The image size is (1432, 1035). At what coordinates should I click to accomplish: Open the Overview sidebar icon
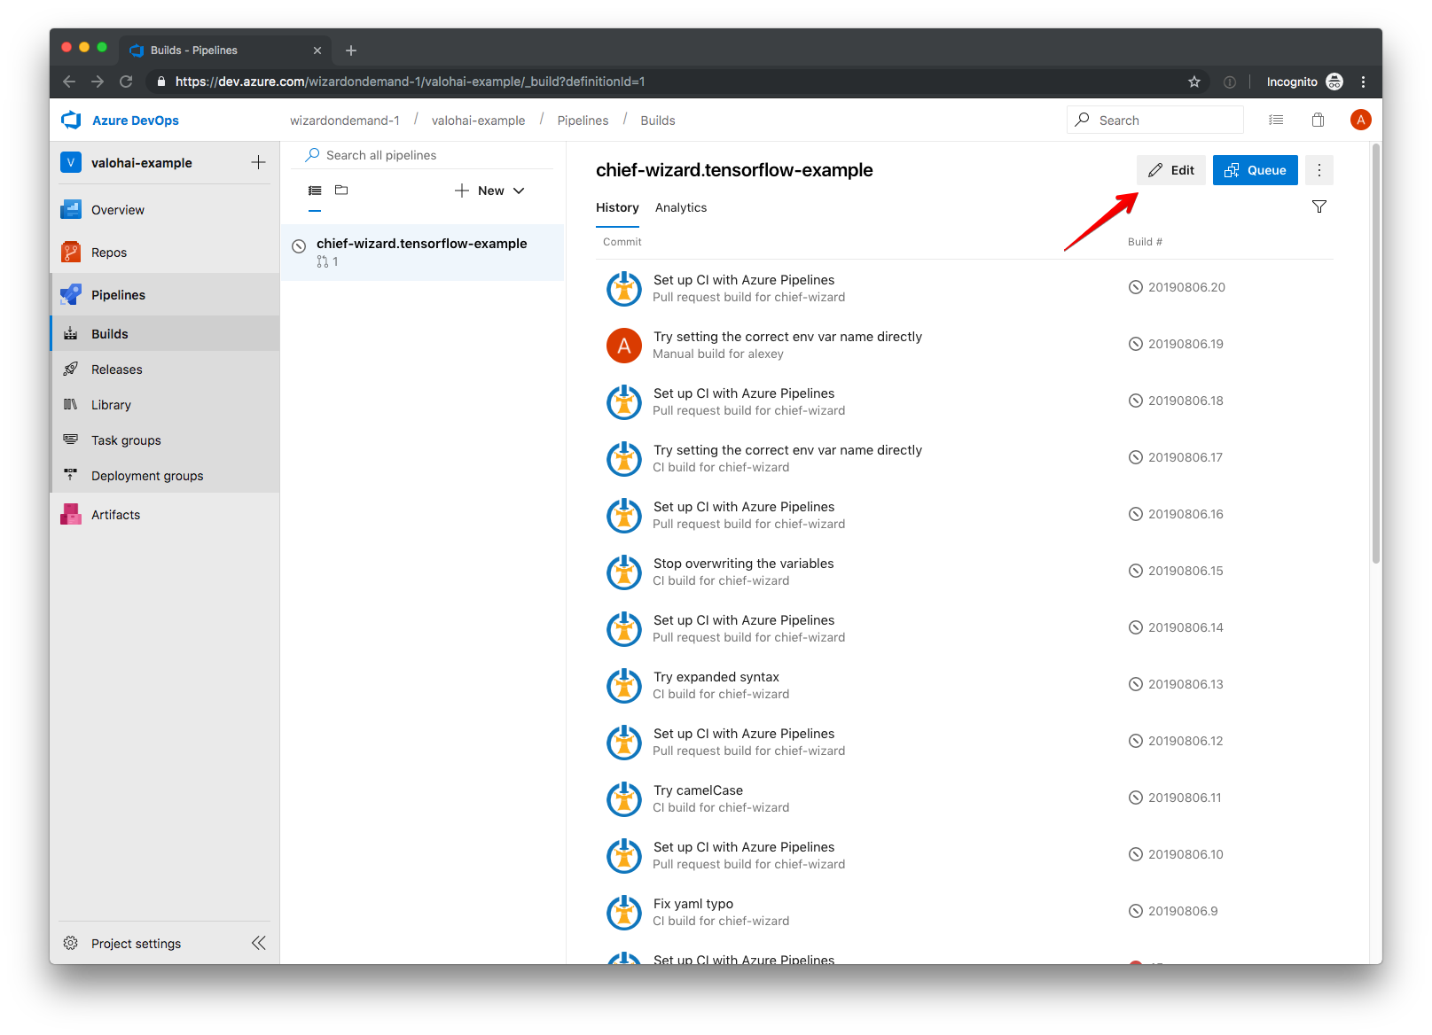point(71,210)
